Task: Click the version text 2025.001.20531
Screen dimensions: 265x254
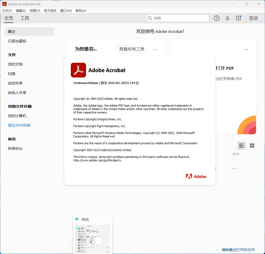Action: pyautogui.click(x=118, y=83)
